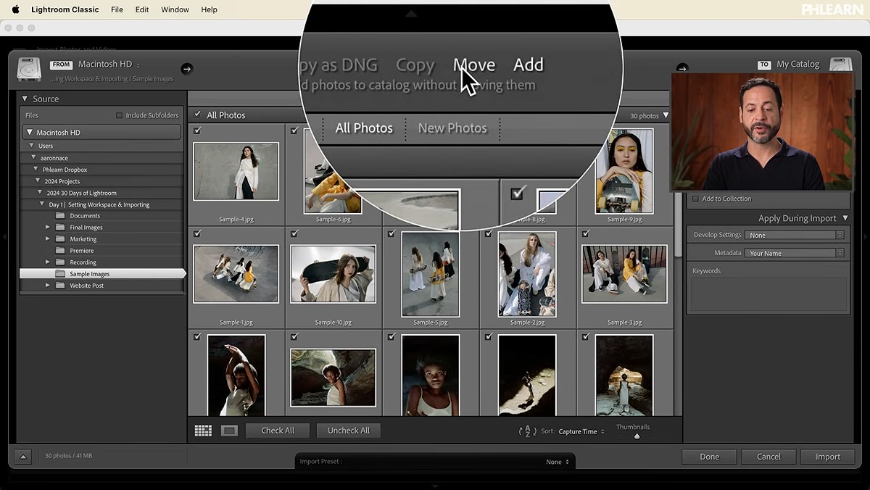
Task: Click the Sample Images folder icon
Action: 60,274
